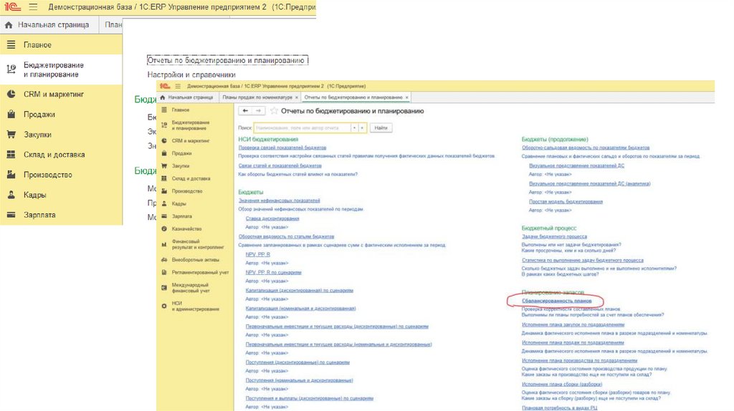Open Исполнение плана продаж по подразделениям
734x411 pixels.
[x=573, y=343]
